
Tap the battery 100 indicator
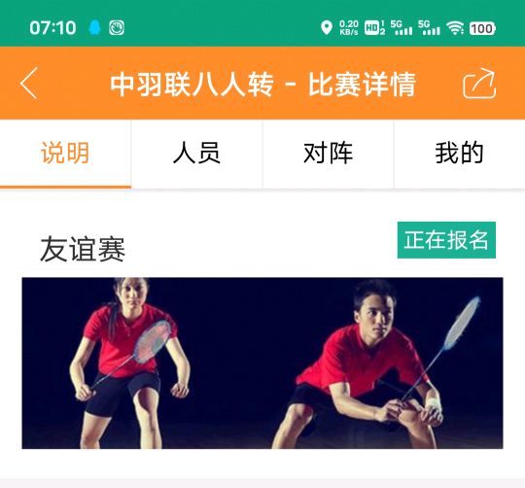[482, 28]
